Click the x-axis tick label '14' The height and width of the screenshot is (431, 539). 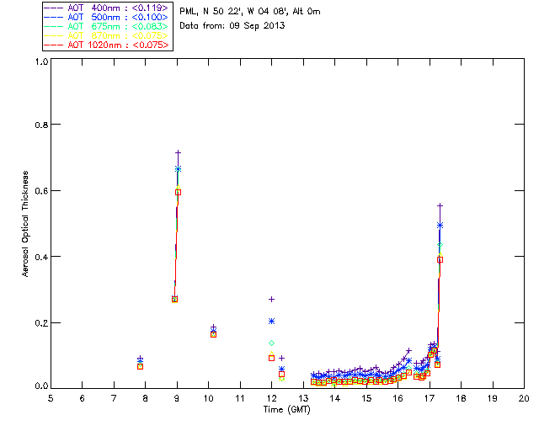(x=335, y=398)
